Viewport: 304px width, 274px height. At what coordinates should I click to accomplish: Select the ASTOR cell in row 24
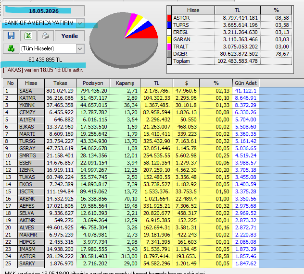tap(31, 256)
